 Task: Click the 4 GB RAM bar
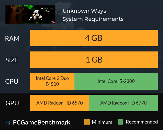94,38
